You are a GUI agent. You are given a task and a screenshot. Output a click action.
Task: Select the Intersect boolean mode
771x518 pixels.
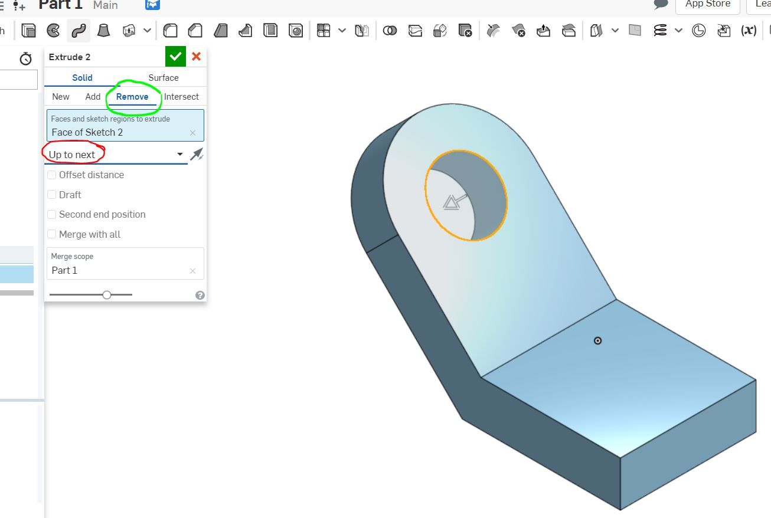click(181, 97)
